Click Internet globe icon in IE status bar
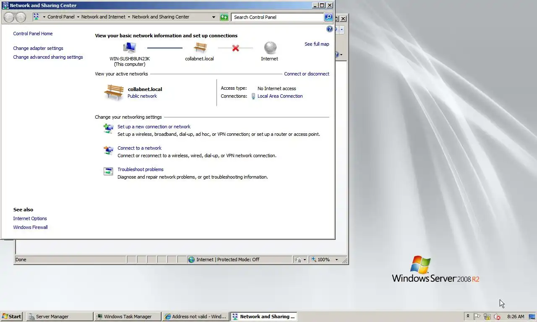Viewport: 537px width, 322px height. pos(192,260)
